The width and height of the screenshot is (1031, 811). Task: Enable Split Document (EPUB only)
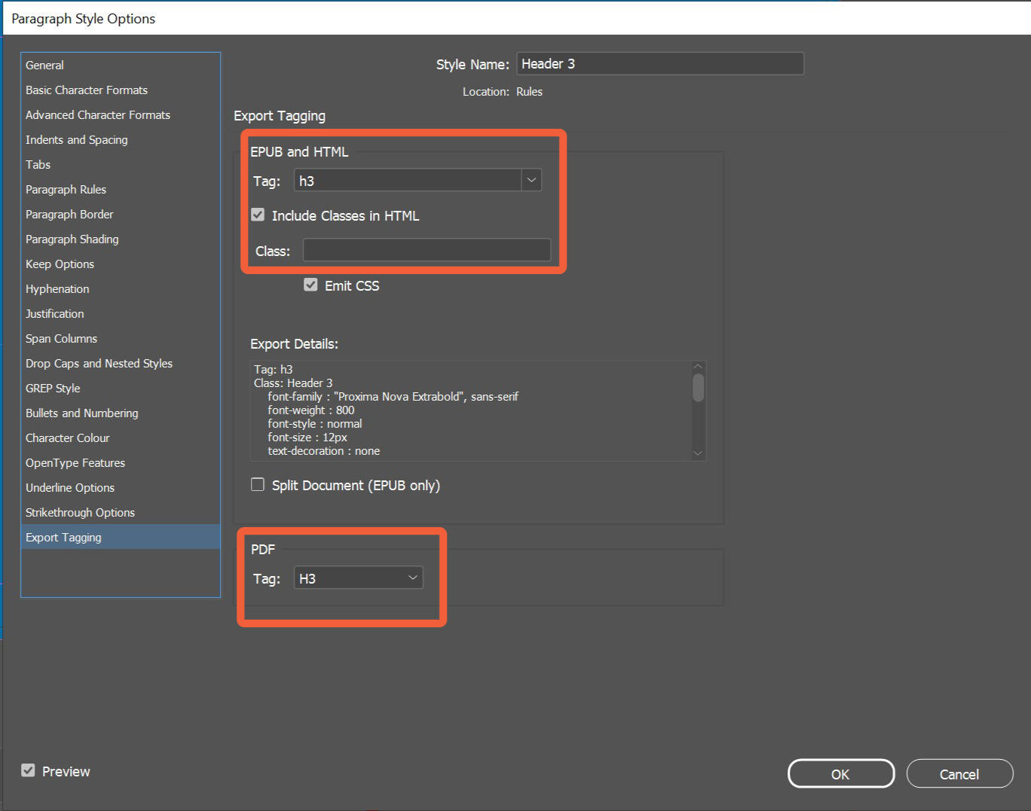(258, 484)
